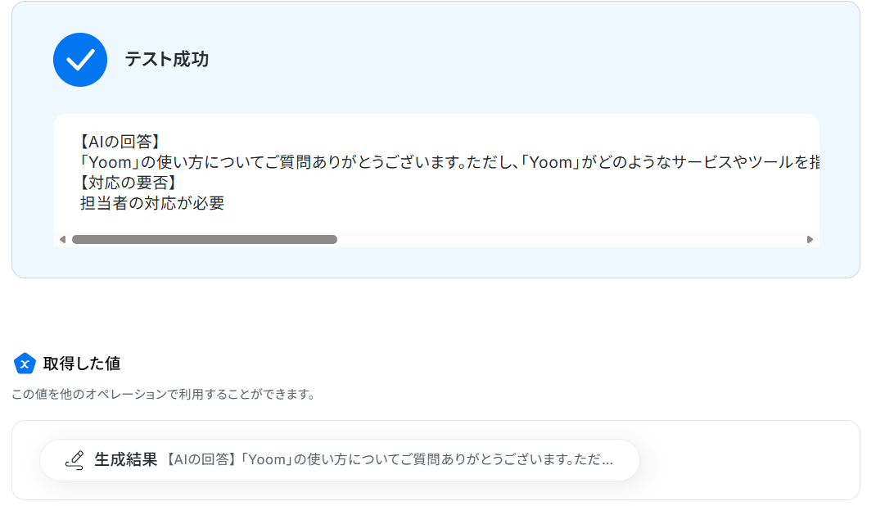Click the left scroll arrow of result box
This screenshot has width=894, height=506.
point(62,240)
